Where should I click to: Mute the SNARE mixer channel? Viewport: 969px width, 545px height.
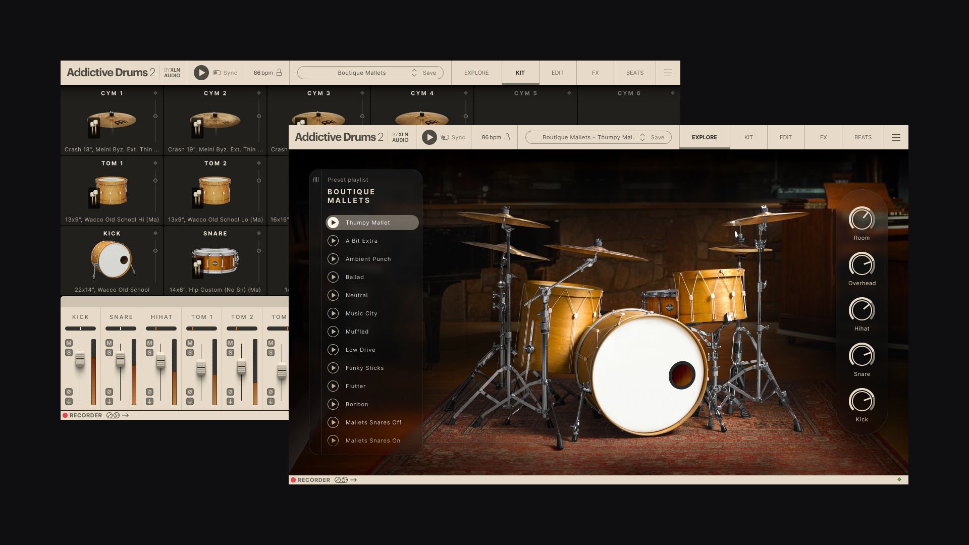109,343
